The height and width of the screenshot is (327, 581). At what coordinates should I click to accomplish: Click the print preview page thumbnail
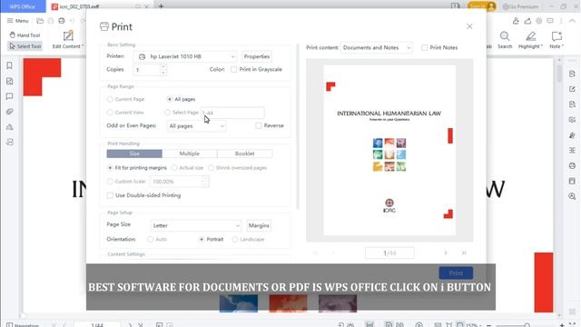[389, 151]
